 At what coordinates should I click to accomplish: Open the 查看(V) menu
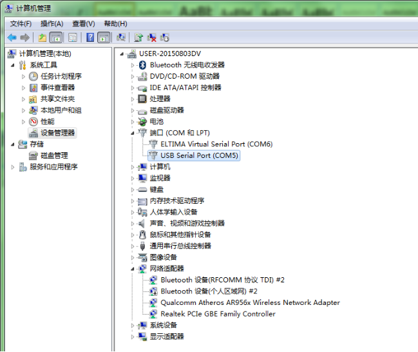[83, 23]
